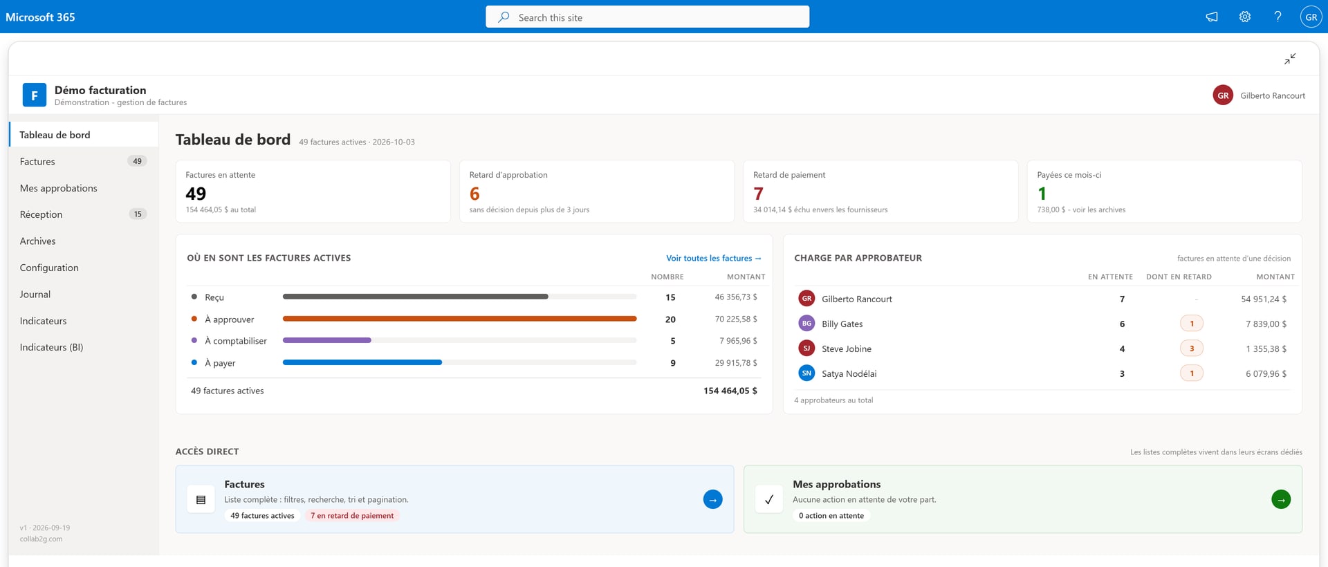Click the Microsoft 365 title
This screenshot has width=1328, height=567.
coord(40,17)
